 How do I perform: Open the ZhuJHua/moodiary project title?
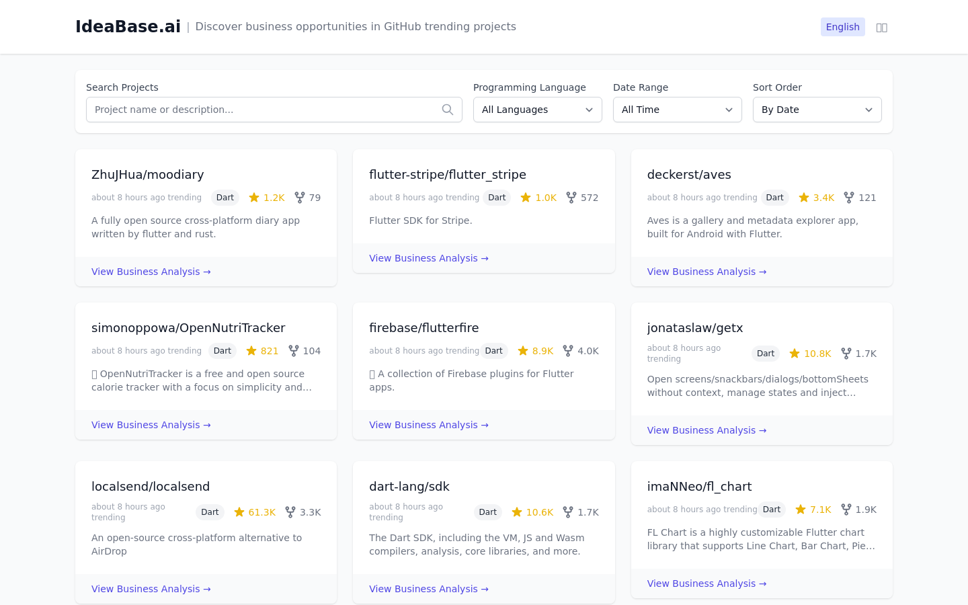(x=148, y=175)
